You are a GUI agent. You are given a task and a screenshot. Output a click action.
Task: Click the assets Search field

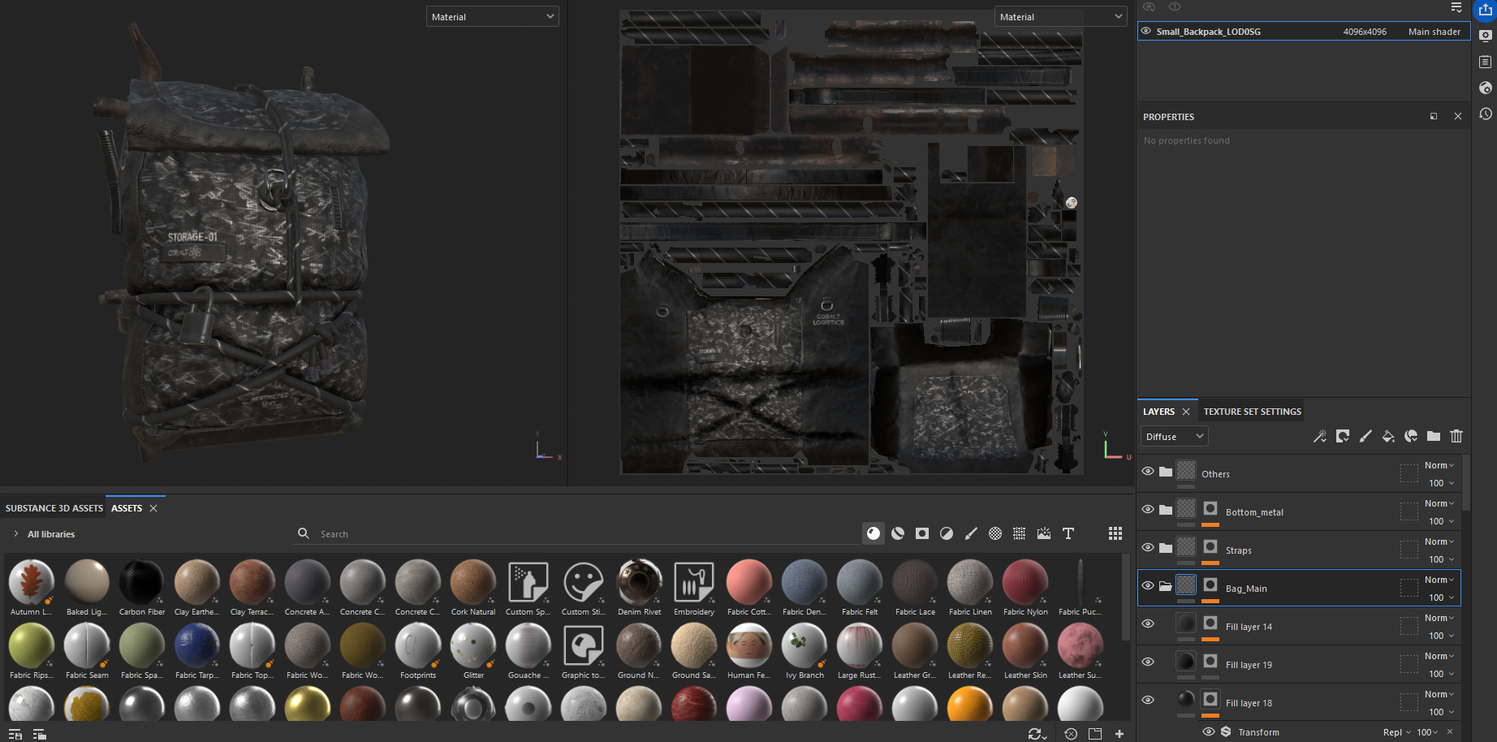(576, 533)
